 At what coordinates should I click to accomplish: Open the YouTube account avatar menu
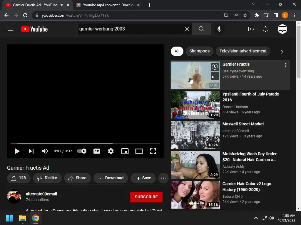pos(282,29)
